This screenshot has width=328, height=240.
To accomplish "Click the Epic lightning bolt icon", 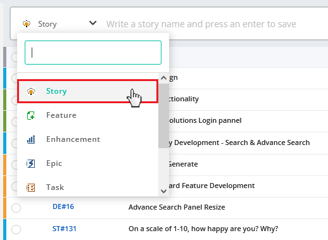I will click(x=31, y=163).
